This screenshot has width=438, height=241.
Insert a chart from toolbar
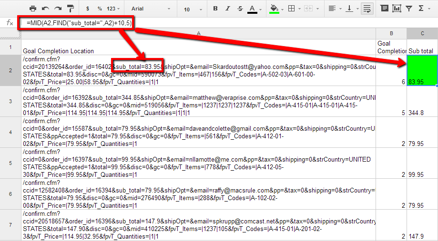pos(397,9)
